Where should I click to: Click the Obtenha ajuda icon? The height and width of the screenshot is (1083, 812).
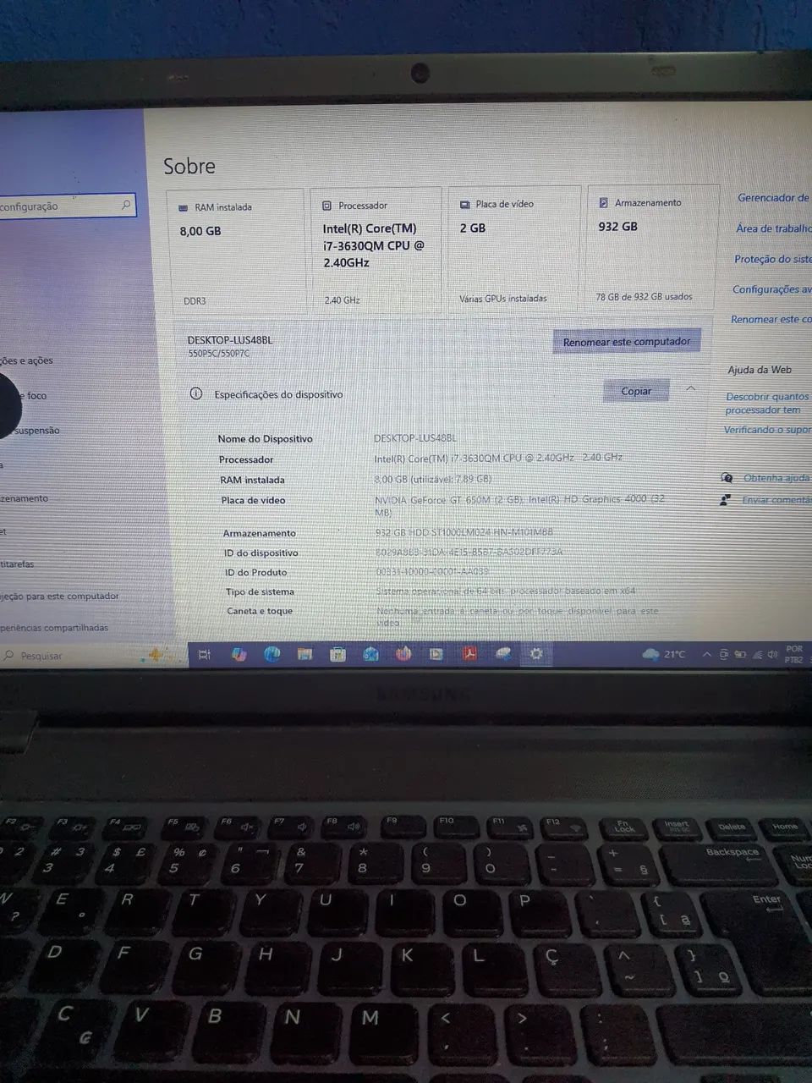(727, 478)
